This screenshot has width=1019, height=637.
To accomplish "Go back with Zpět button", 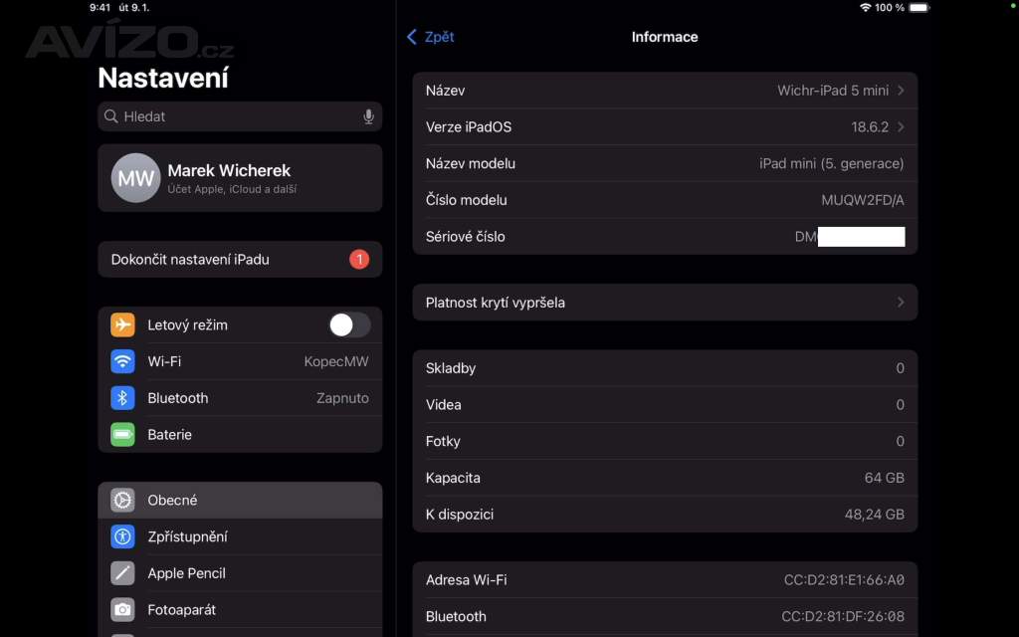I will 430,37.
